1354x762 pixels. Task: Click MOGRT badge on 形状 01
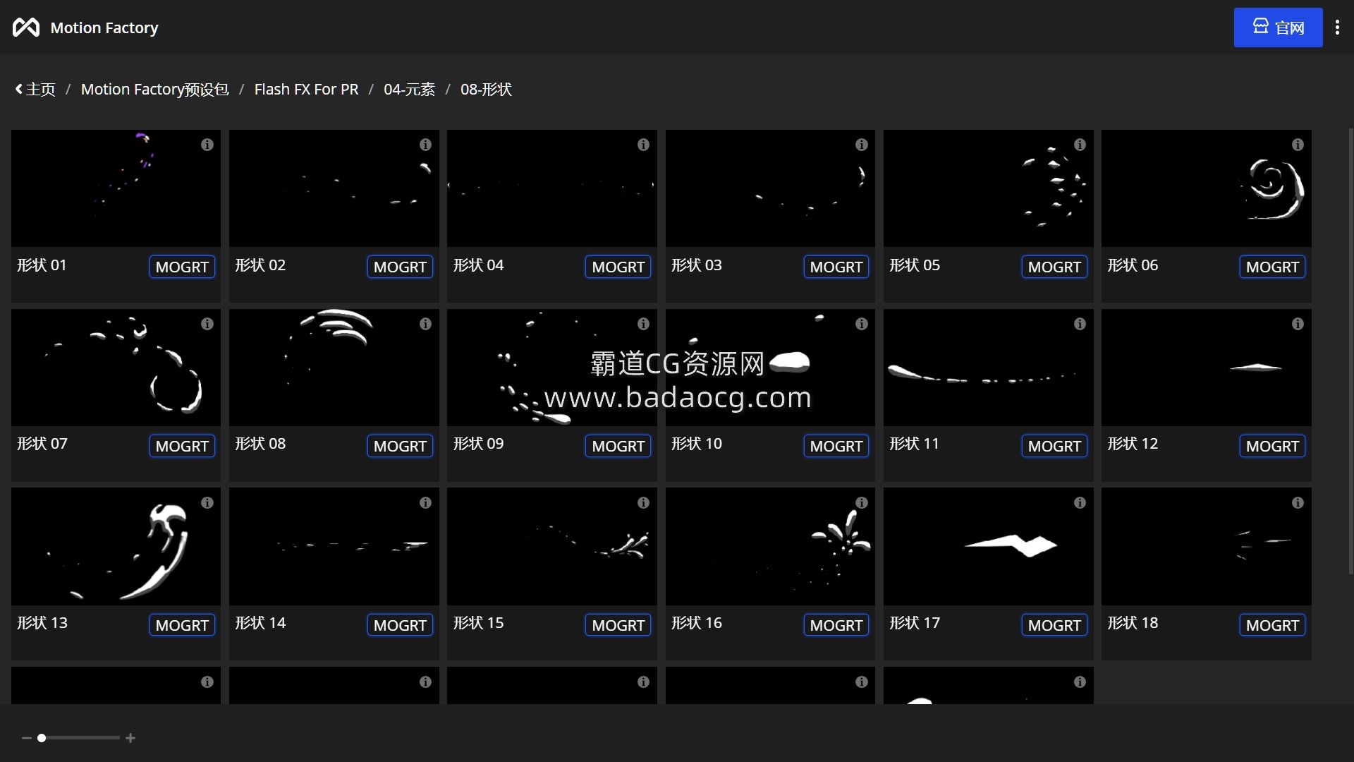point(182,267)
